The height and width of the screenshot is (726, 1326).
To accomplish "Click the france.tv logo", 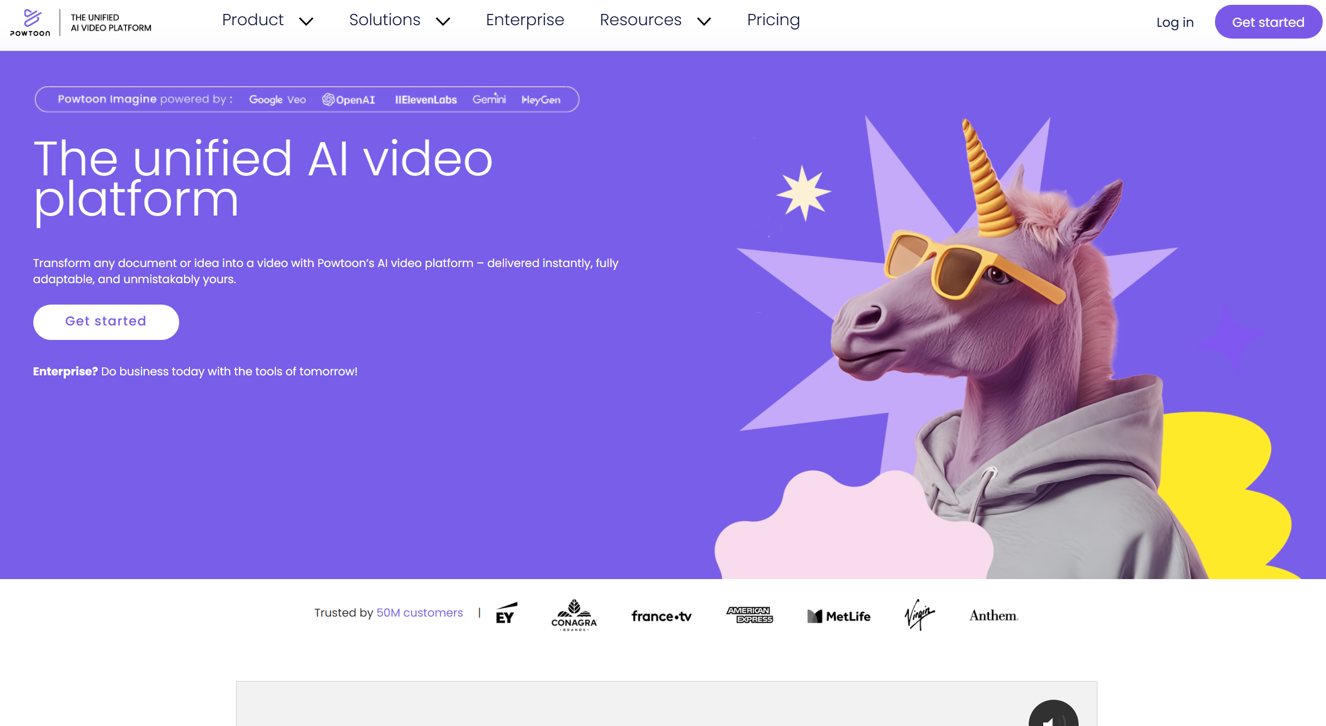I will pyautogui.click(x=661, y=617).
